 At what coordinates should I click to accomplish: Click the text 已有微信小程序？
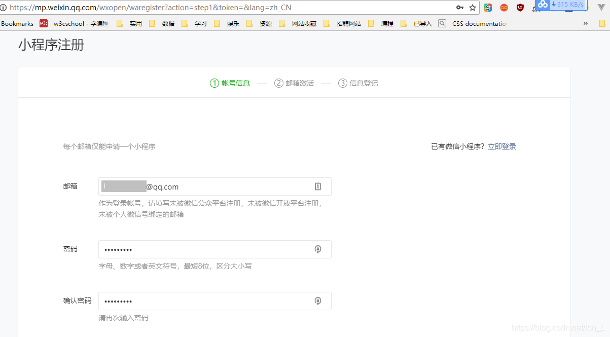point(458,146)
